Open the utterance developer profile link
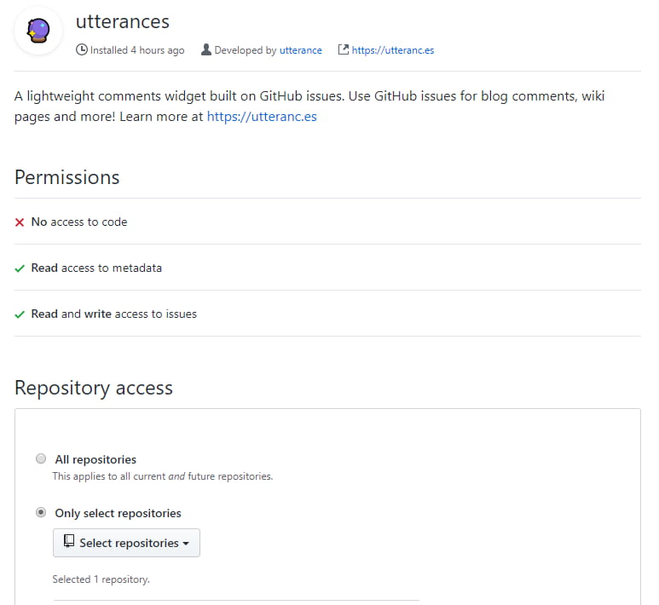The height and width of the screenshot is (605, 659). coord(300,50)
